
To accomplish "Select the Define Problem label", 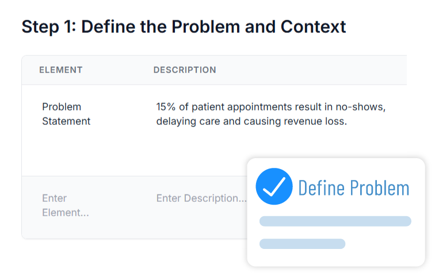I will click(353, 187).
